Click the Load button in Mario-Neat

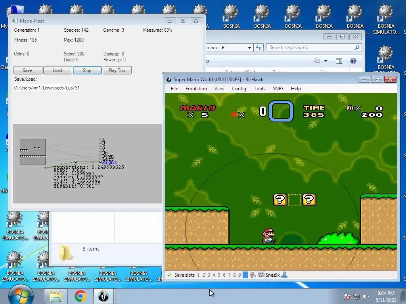[x=57, y=70]
